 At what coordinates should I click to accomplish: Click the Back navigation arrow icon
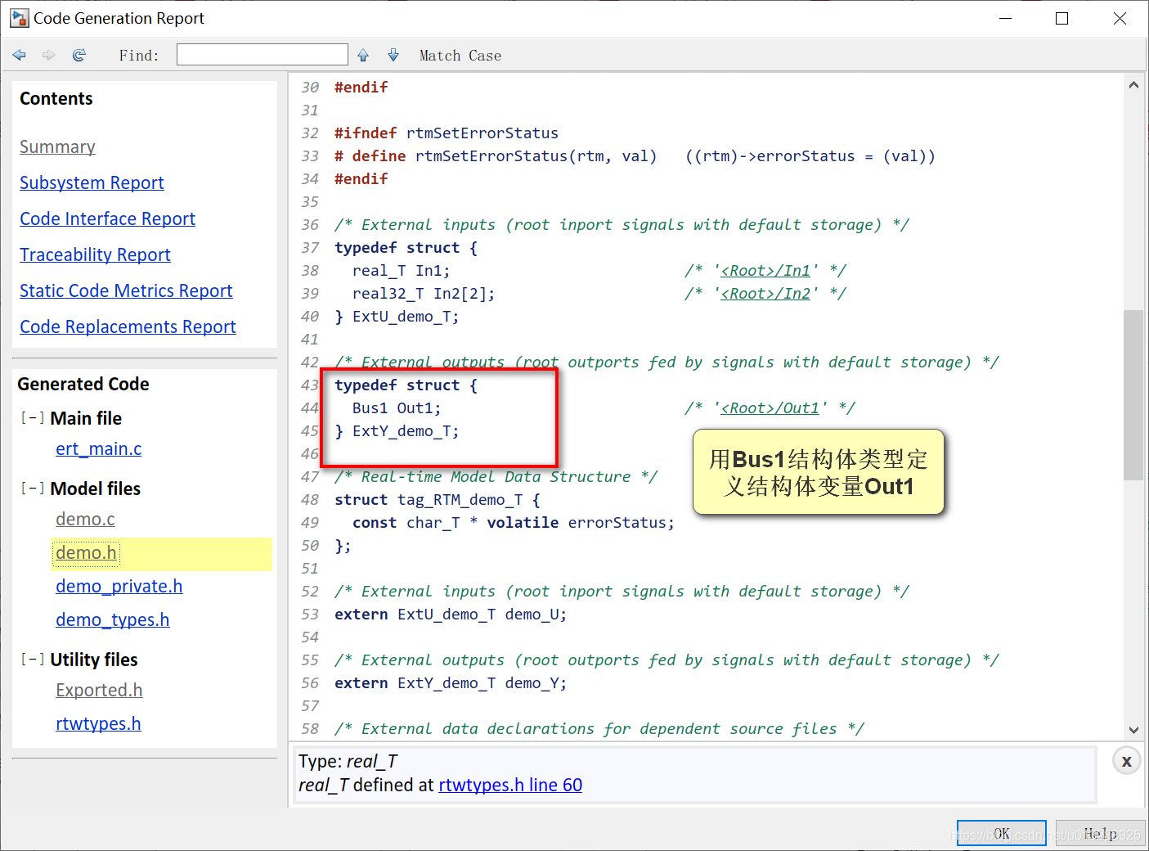click(x=20, y=55)
